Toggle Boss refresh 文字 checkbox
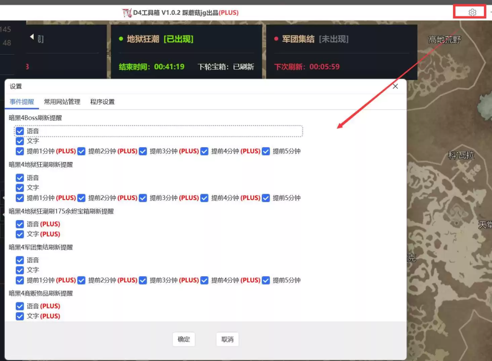The image size is (492, 361). pos(20,141)
